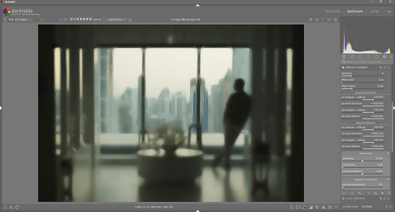Open the quick access panel tab
The height and width of the screenshot is (212, 395).
click(x=344, y=57)
